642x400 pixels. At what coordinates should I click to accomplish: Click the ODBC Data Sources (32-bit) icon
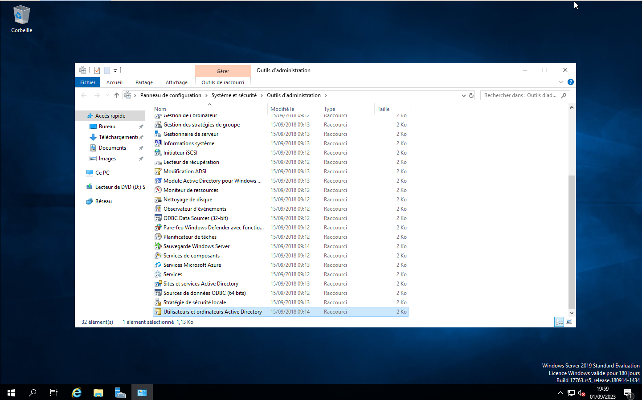tap(158, 218)
